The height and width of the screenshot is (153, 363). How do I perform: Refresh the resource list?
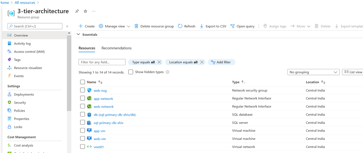click(x=187, y=26)
